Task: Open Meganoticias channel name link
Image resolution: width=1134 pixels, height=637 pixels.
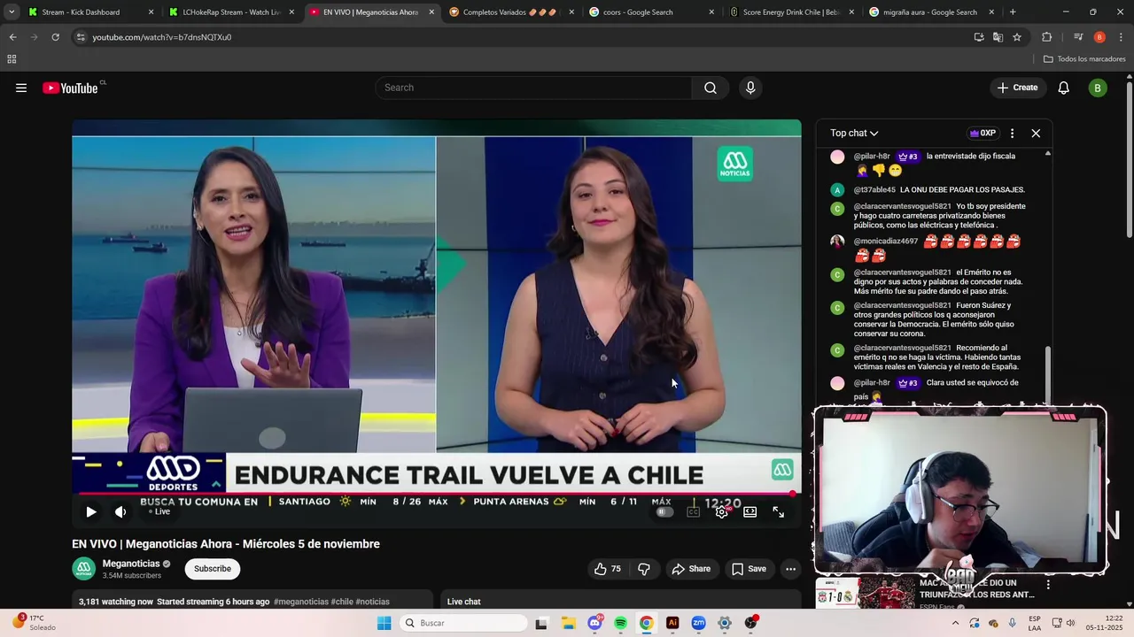Action: point(131,564)
